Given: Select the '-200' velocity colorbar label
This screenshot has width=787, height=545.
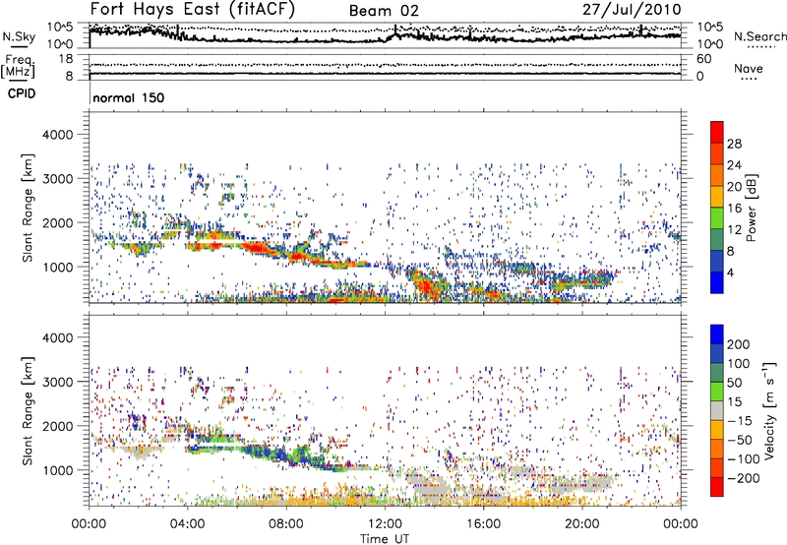Looking at the screenshot, I should pos(744,478).
